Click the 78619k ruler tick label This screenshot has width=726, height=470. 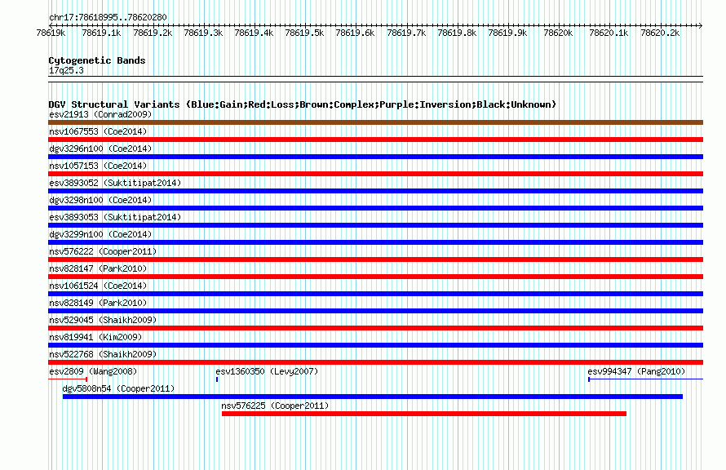pos(51,33)
